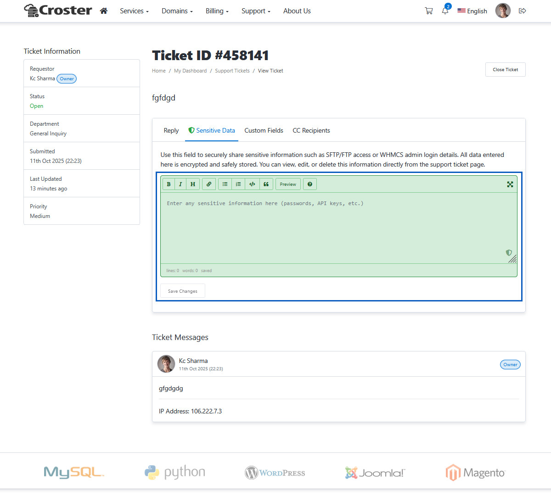Insert a heading with the H icon
This screenshot has height=496, width=551.
coord(193,184)
